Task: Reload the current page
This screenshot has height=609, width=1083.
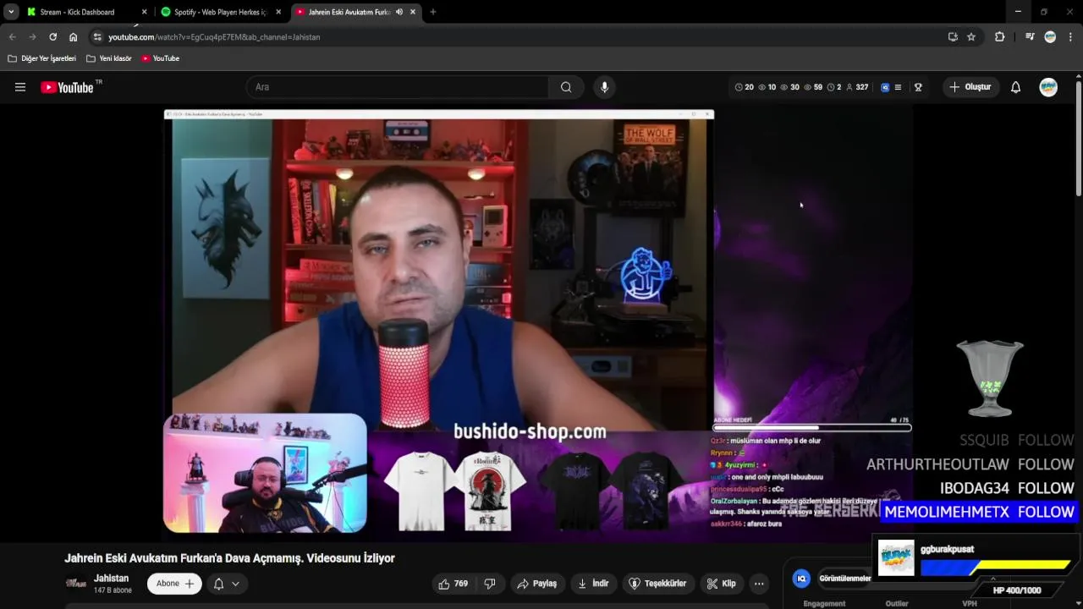Action: tap(52, 37)
